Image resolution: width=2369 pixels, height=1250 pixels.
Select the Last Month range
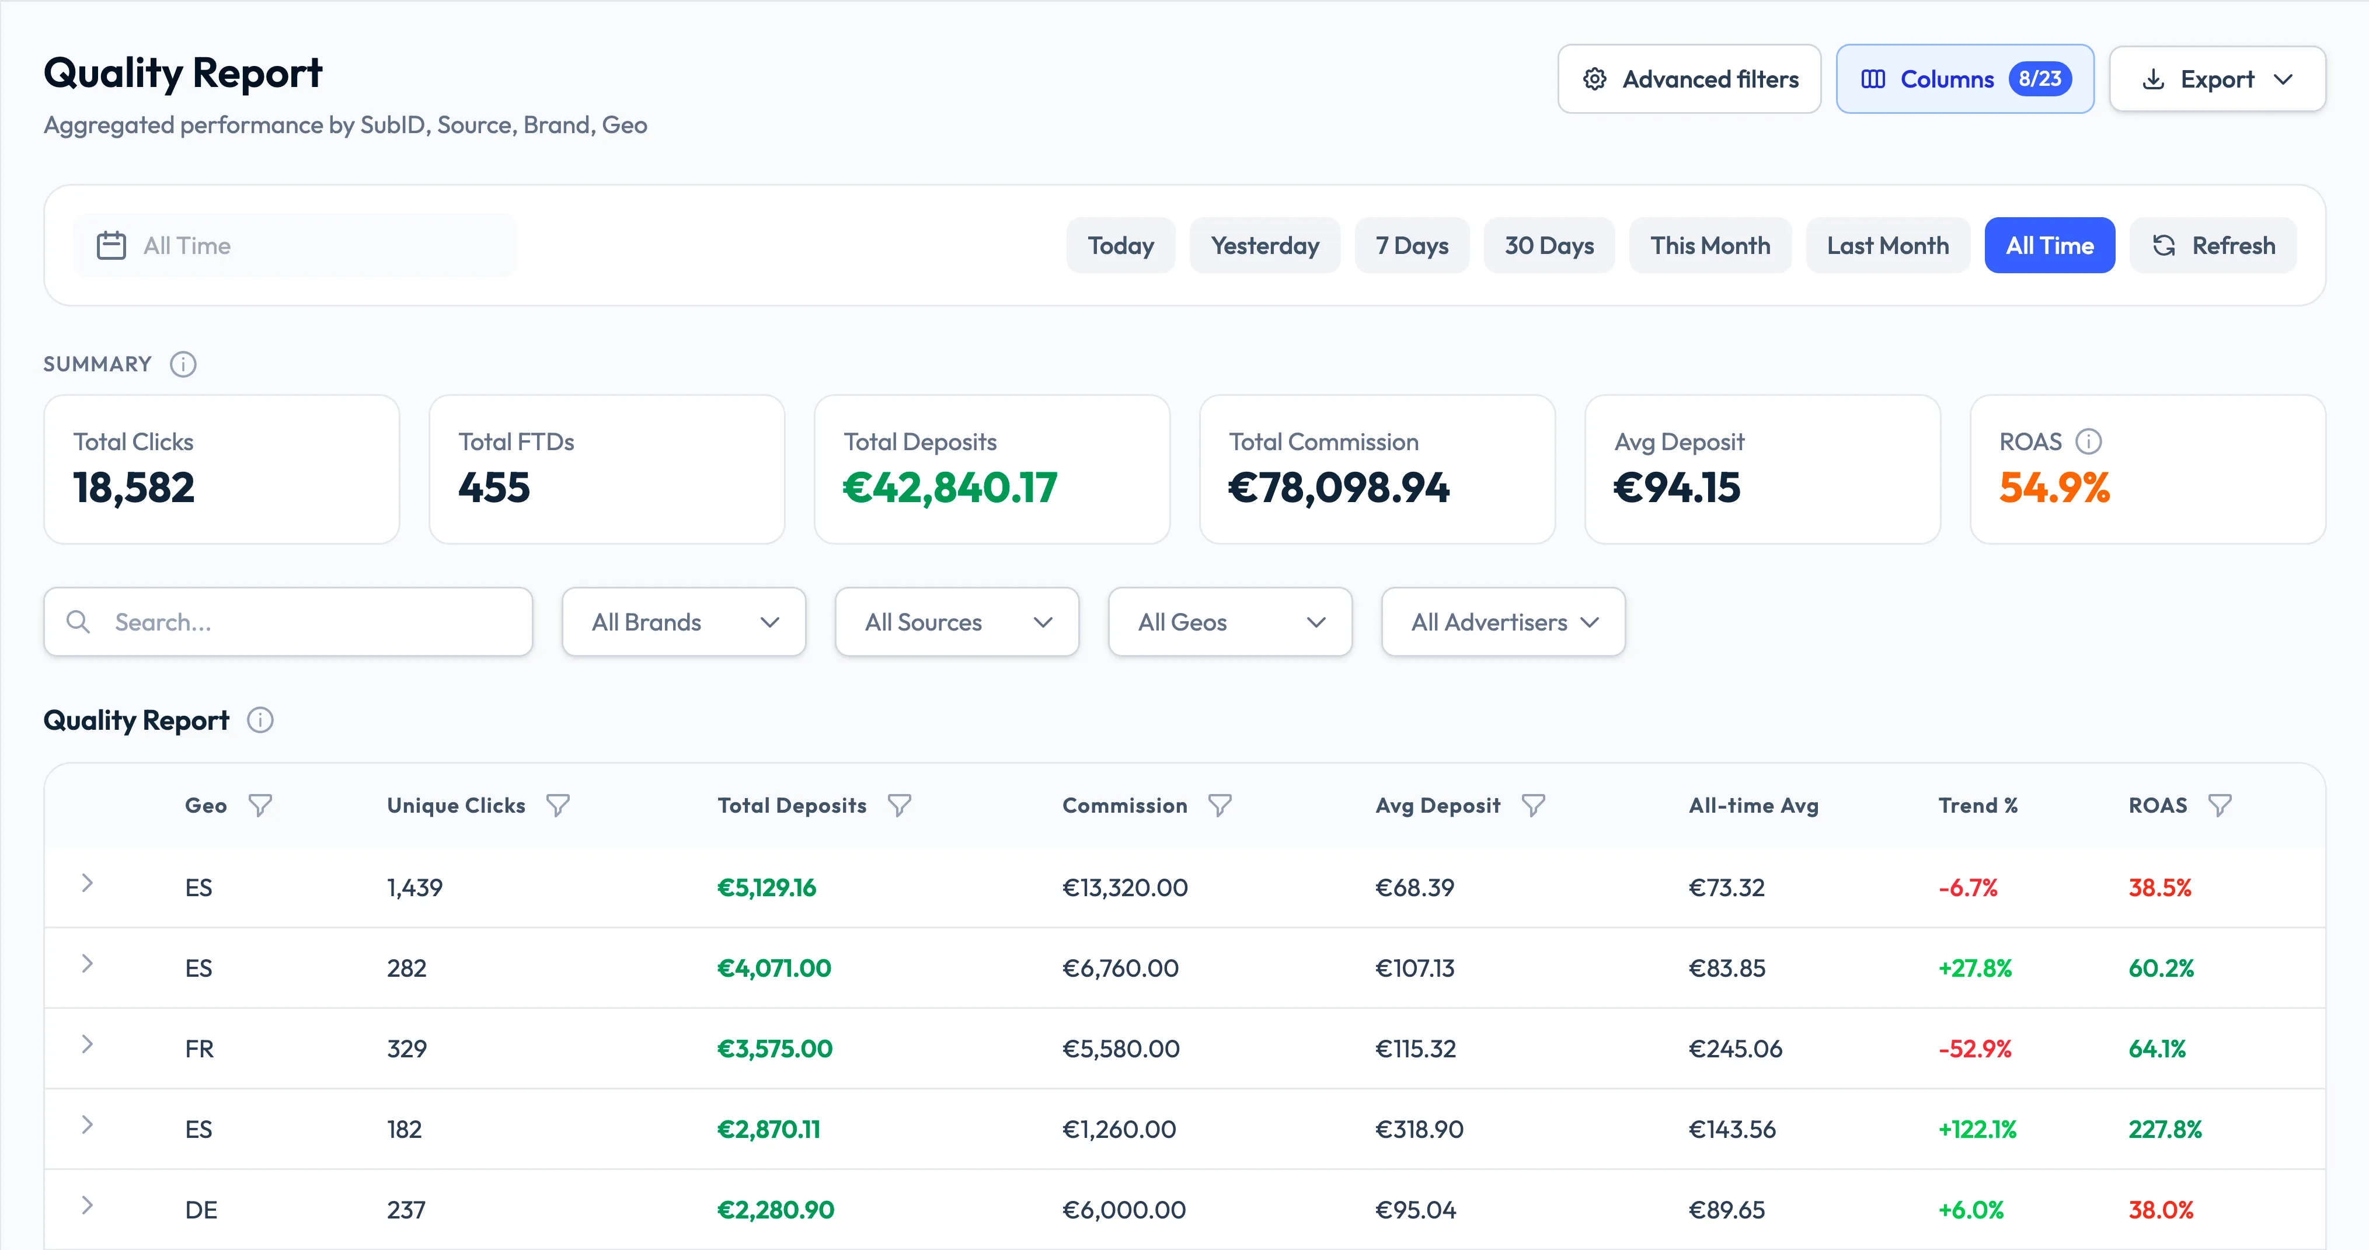click(1888, 246)
